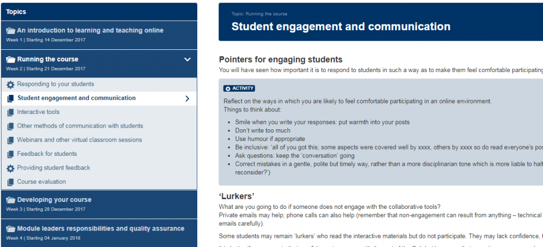Click book icon beside Other methods of communication

pos(11,126)
